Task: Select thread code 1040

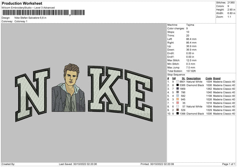Action: pos(209,92)
